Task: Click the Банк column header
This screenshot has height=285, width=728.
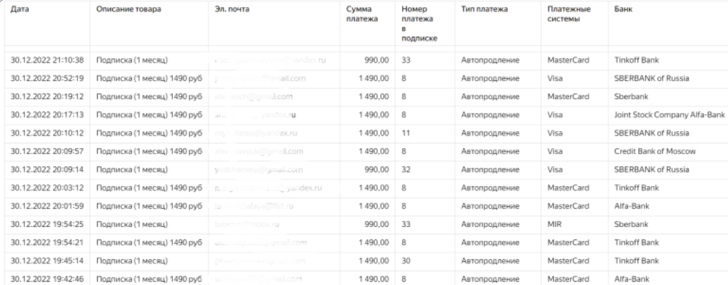Action: click(623, 9)
